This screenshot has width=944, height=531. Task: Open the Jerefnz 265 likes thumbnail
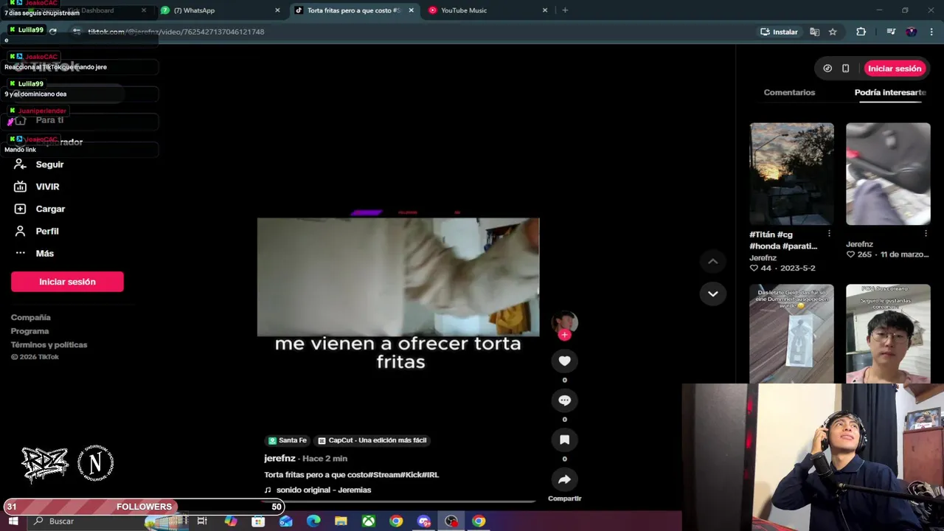[888, 174]
